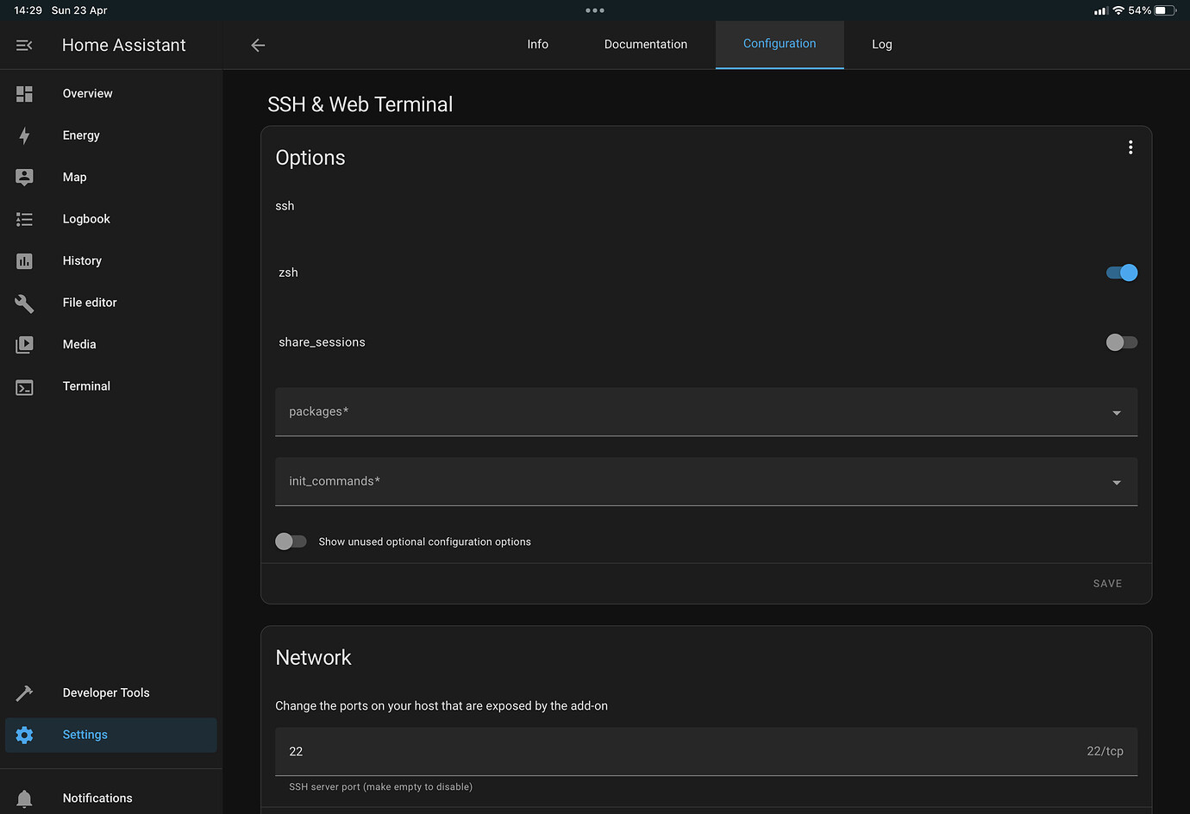Open the Overview dashboard
Viewport: 1190px width, 814px height.
87,93
